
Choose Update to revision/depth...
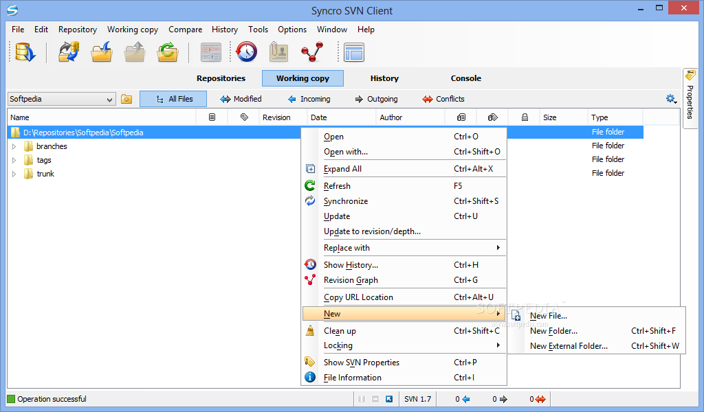[x=404, y=231]
